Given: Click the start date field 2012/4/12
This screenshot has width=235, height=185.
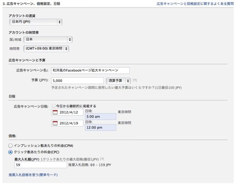Looking at the screenshot, I should pos(67,113).
